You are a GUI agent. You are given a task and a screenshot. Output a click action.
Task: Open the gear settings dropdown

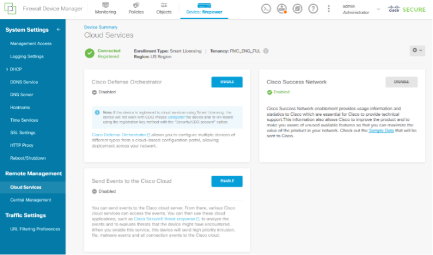417,51
